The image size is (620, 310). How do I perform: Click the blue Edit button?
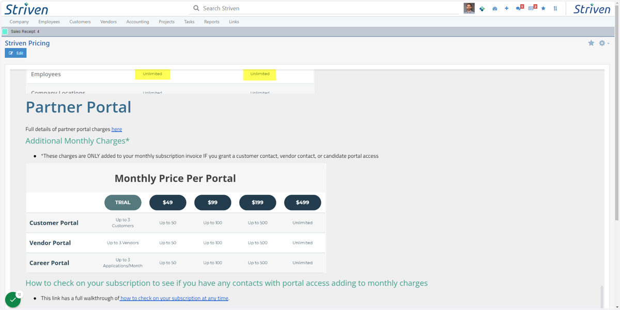click(x=16, y=53)
